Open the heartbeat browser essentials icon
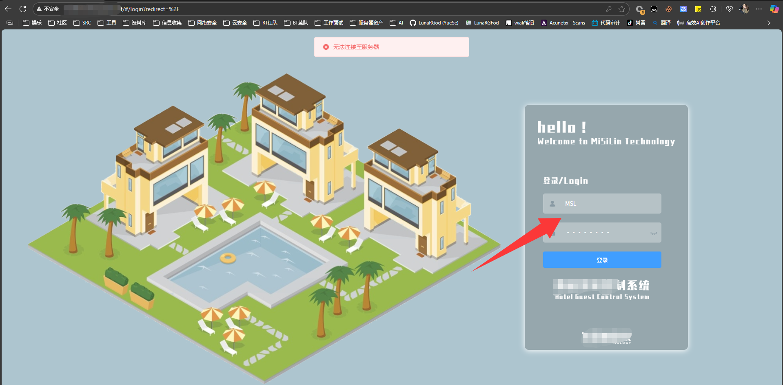Viewport: 783px width, 385px height. [x=730, y=9]
